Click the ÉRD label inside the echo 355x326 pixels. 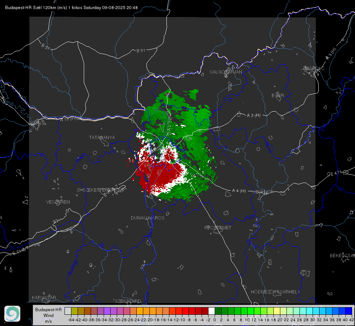tap(149, 166)
